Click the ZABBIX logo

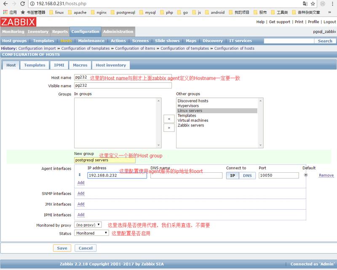pos(18,22)
